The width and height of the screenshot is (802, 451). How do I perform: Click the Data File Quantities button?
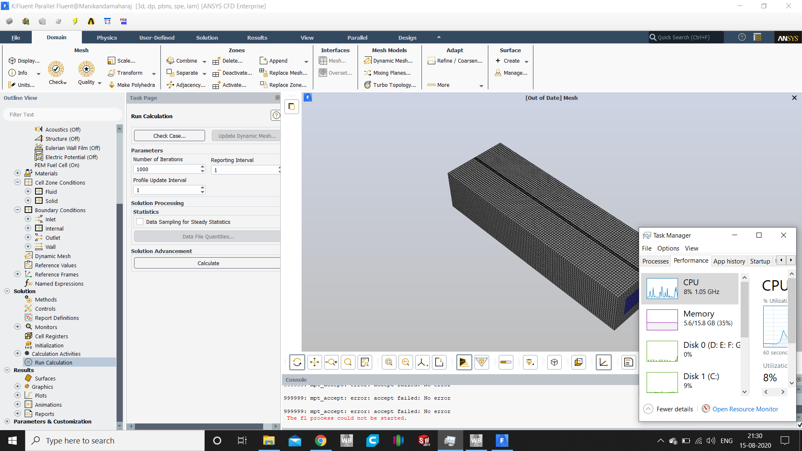[208, 236]
